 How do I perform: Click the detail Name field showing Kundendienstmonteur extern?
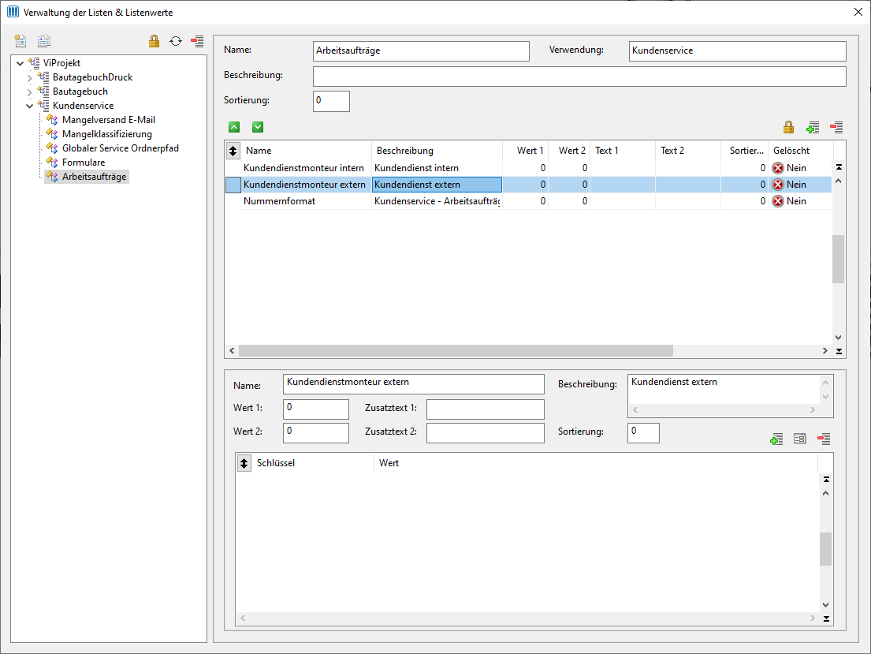(x=413, y=383)
